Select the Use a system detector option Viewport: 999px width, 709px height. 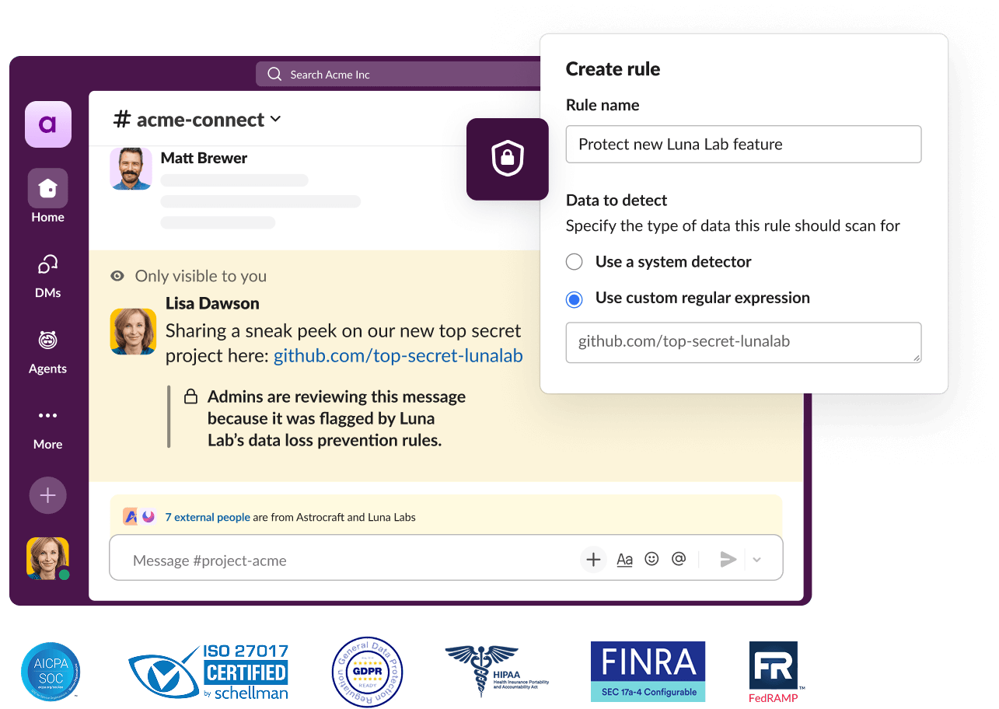tap(574, 262)
